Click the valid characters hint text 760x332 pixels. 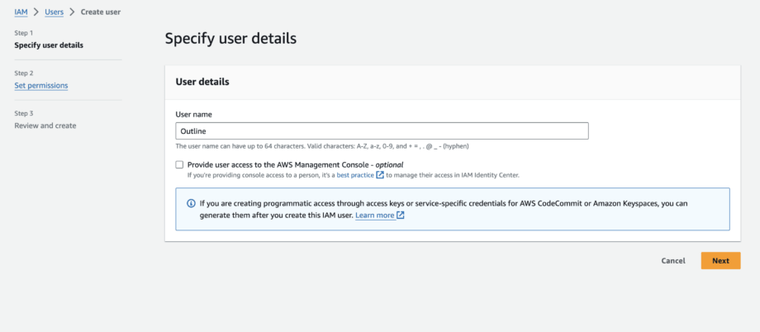point(322,146)
